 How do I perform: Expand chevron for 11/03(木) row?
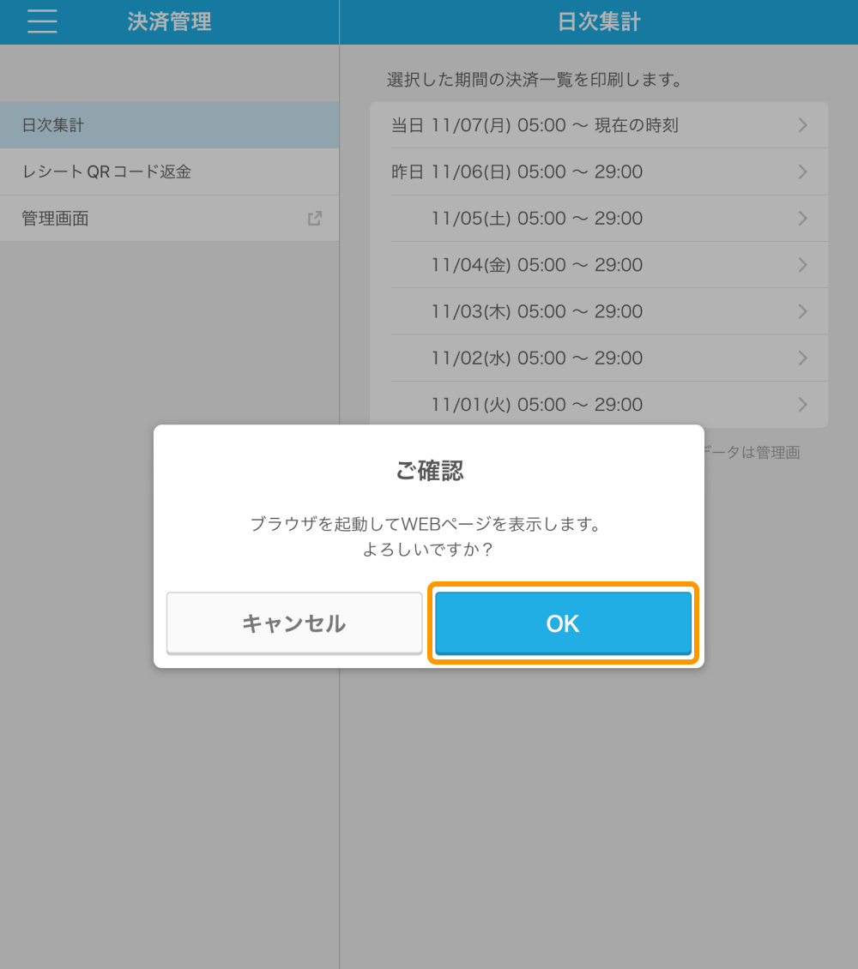803,311
